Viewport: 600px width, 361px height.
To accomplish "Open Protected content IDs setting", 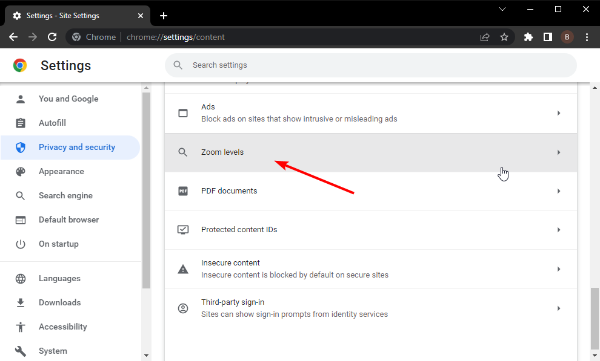I will point(370,230).
